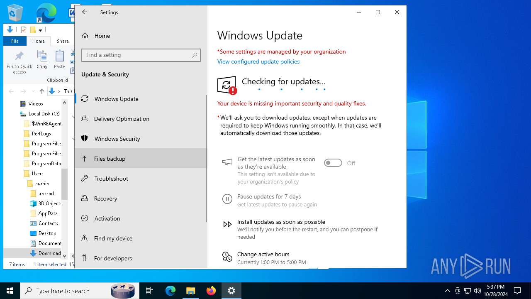Open Quick Access Toolbar dropdown in Explorer
Screen dimensions: 531x299
pos(40,30)
